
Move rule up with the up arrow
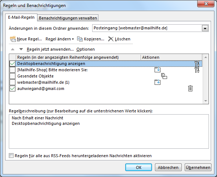(13, 49)
